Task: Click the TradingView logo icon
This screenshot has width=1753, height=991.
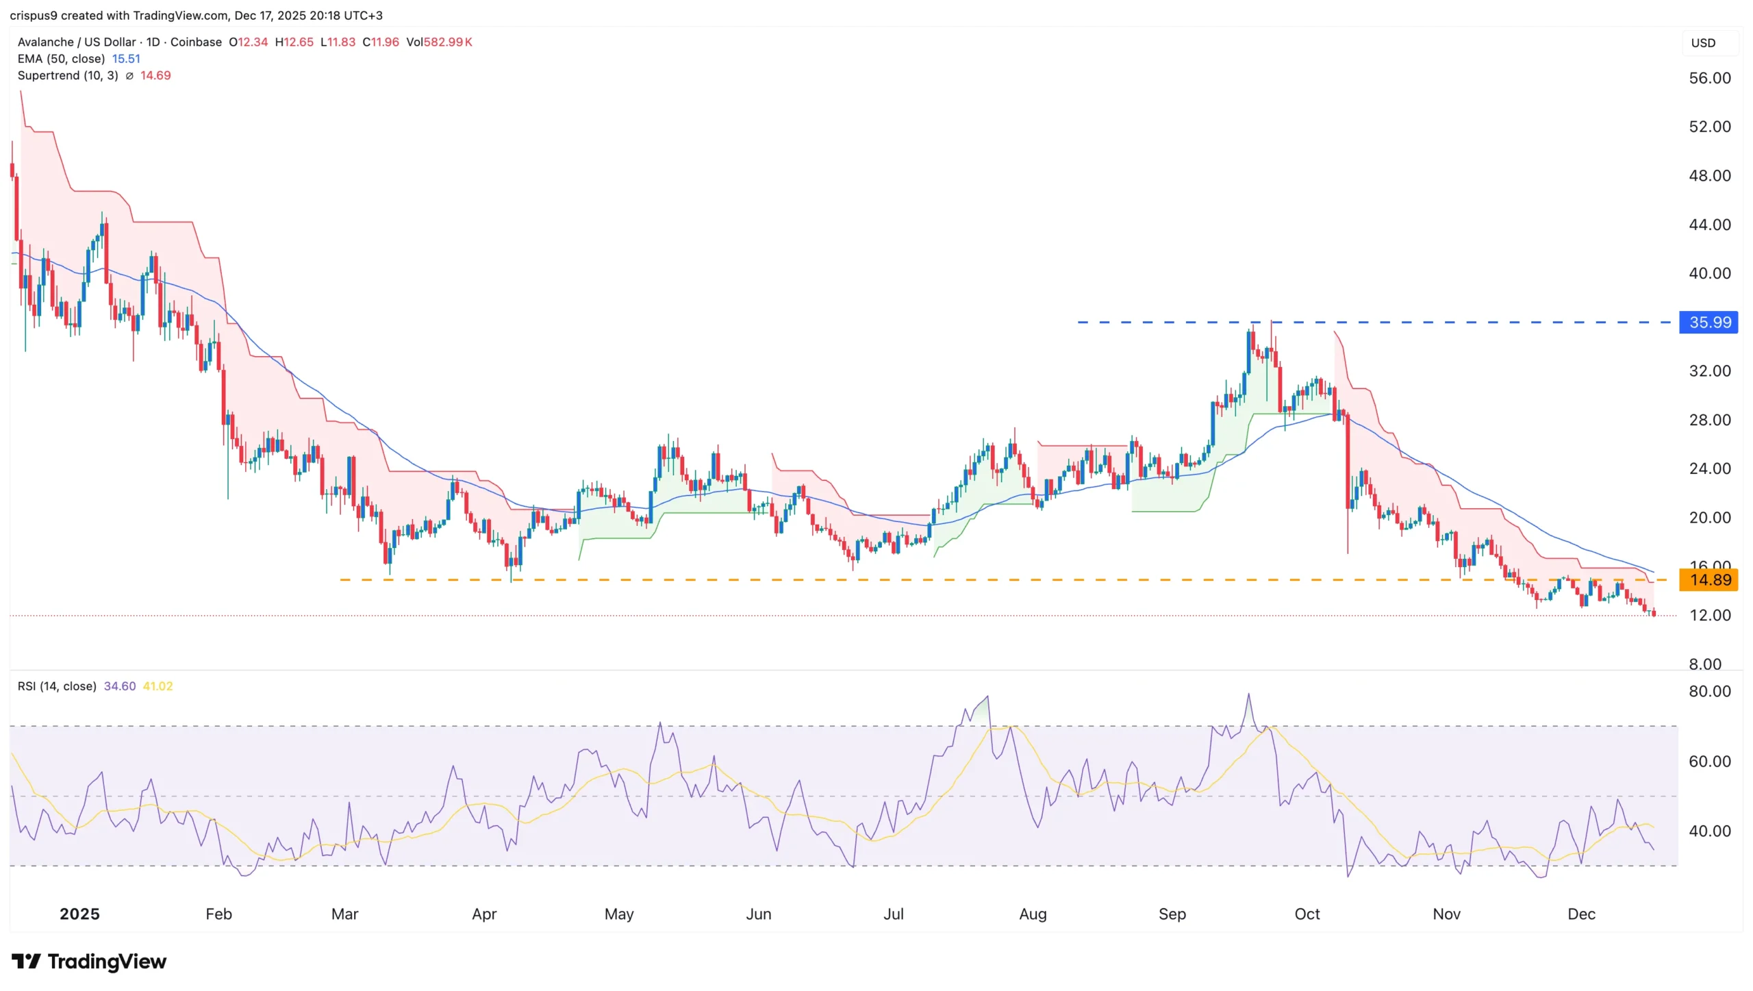Action: click(x=26, y=961)
